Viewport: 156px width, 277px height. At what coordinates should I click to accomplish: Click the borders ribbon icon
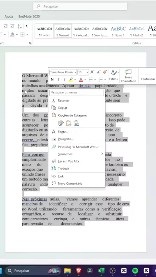(x=22, y=34)
